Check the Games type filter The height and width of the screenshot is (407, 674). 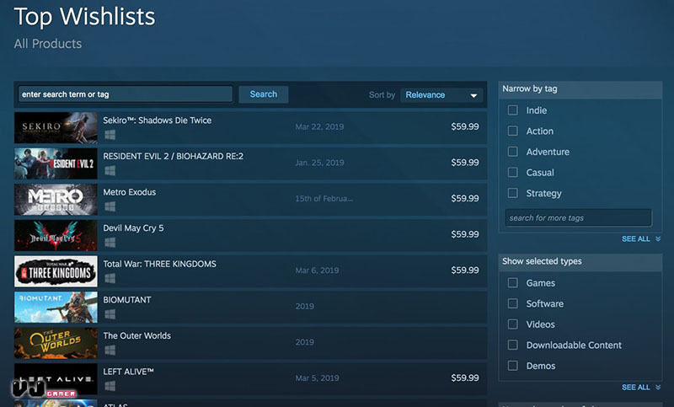(513, 282)
